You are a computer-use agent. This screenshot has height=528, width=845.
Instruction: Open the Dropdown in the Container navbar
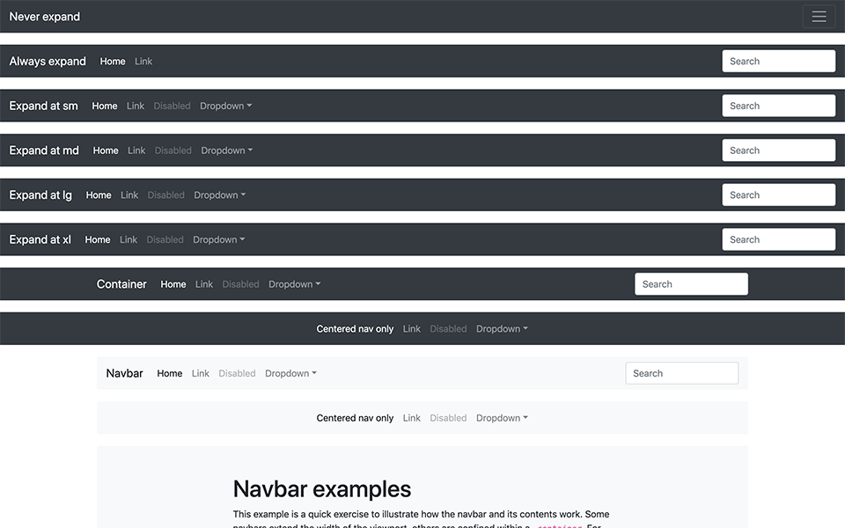pyautogui.click(x=294, y=283)
